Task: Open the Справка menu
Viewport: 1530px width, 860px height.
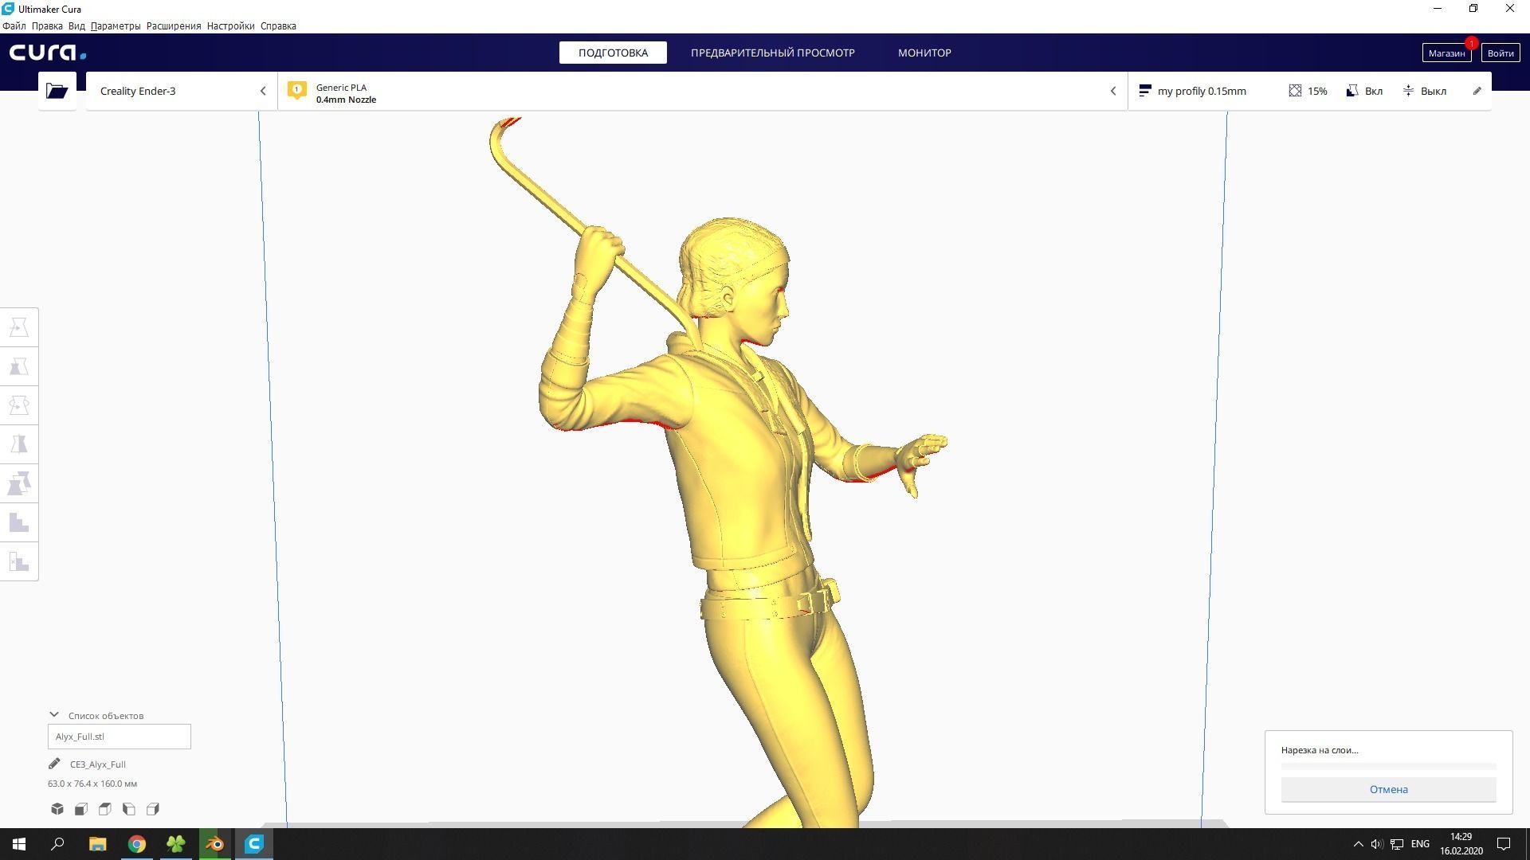Action: (278, 25)
